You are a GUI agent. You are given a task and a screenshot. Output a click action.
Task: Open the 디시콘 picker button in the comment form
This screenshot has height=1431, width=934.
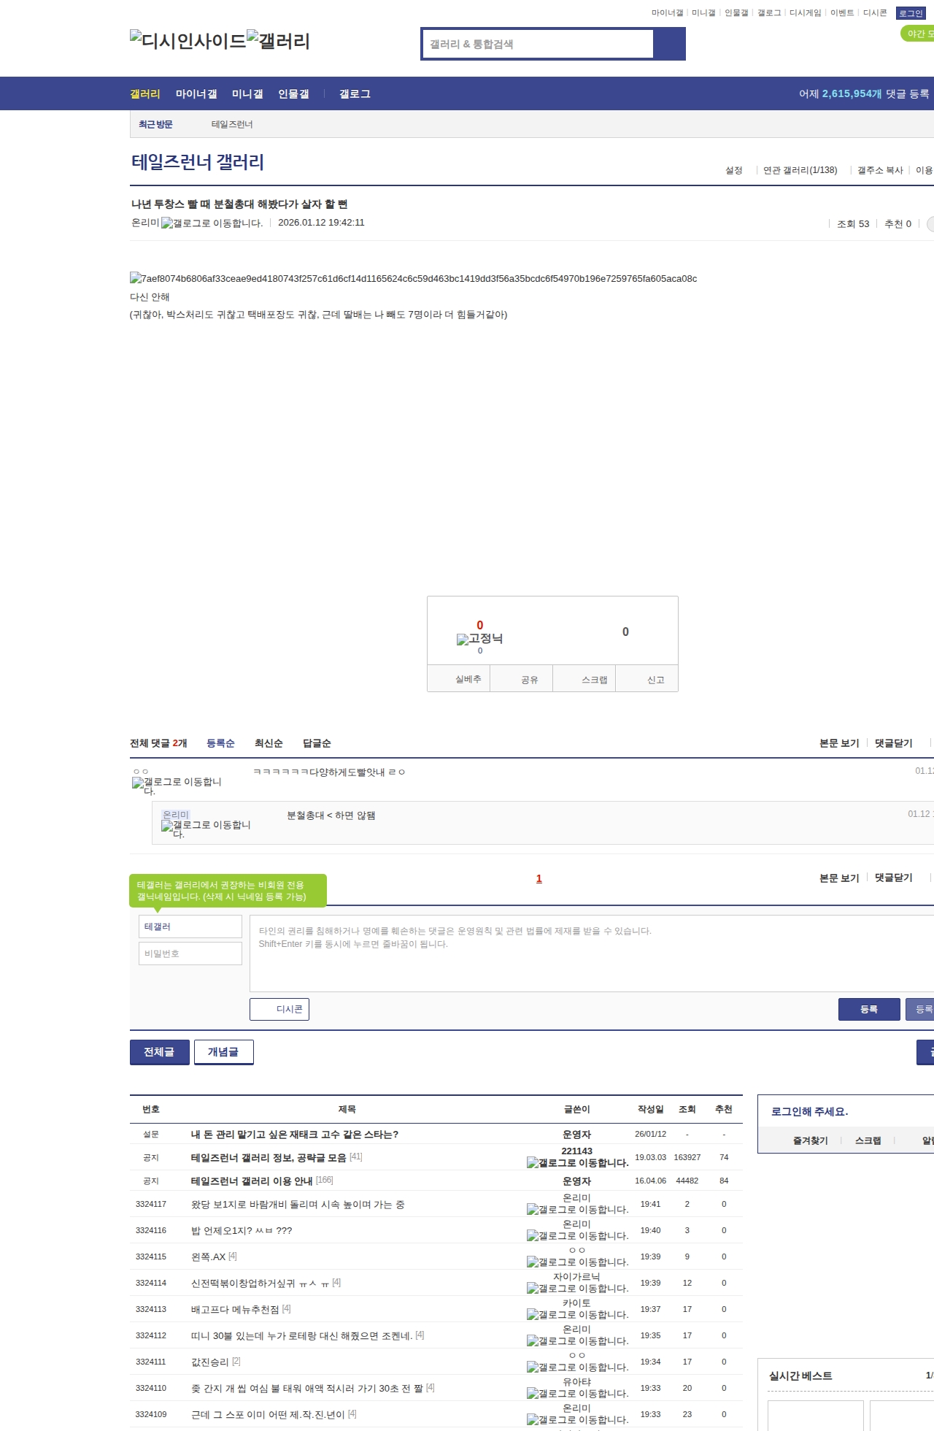(x=279, y=1009)
